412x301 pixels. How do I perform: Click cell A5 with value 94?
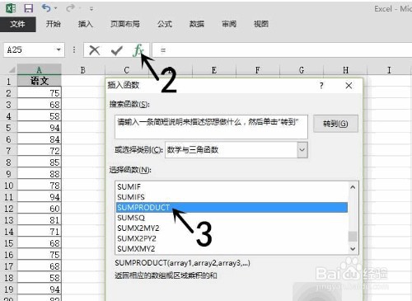click(x=40, y=128)
